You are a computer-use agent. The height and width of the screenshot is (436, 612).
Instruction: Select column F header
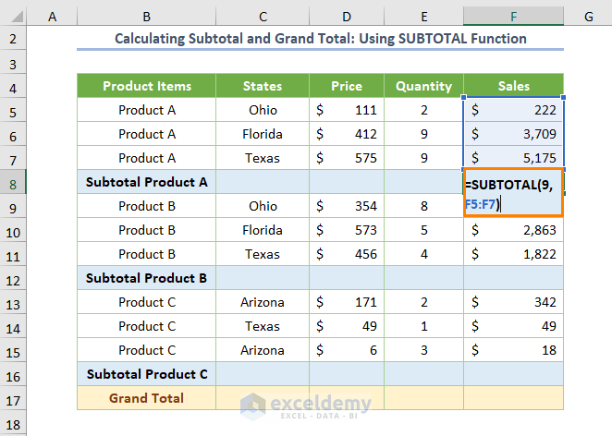(513, 17)
